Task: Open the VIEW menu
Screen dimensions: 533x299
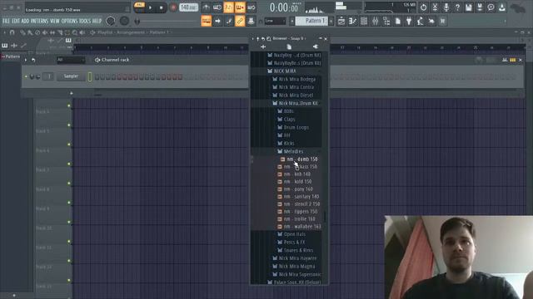Action: coord(55,21)
